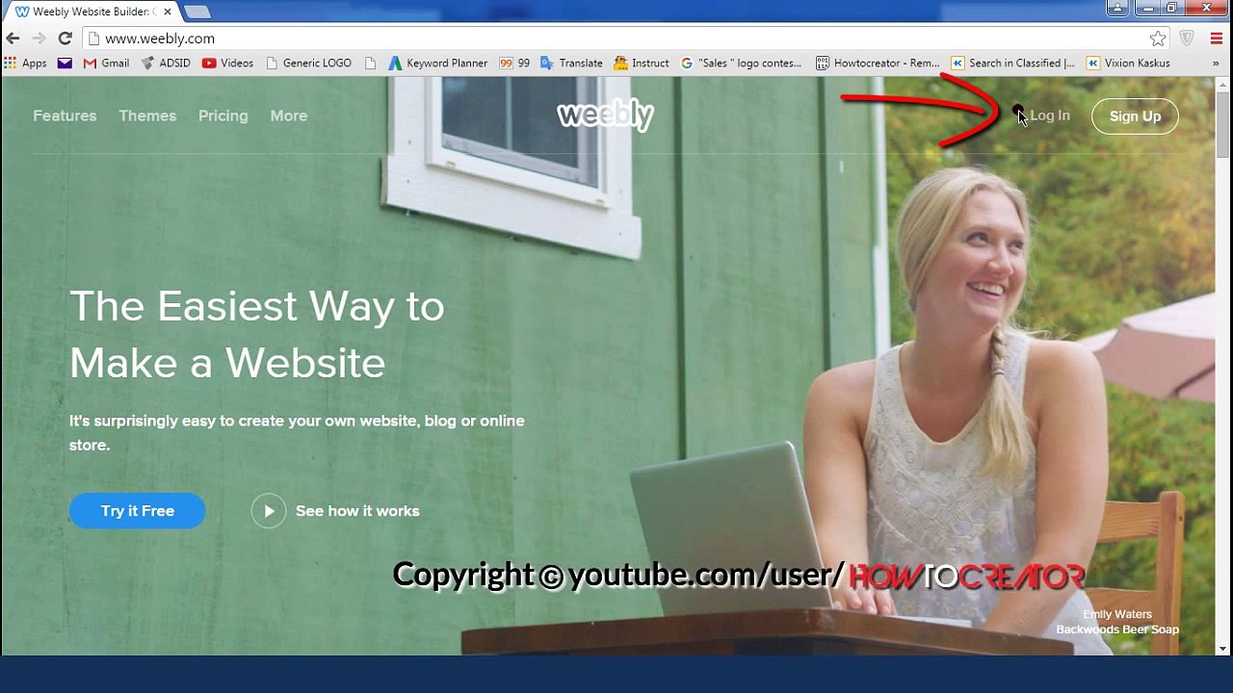Open the Instruct bookmark

click(642, 63)
